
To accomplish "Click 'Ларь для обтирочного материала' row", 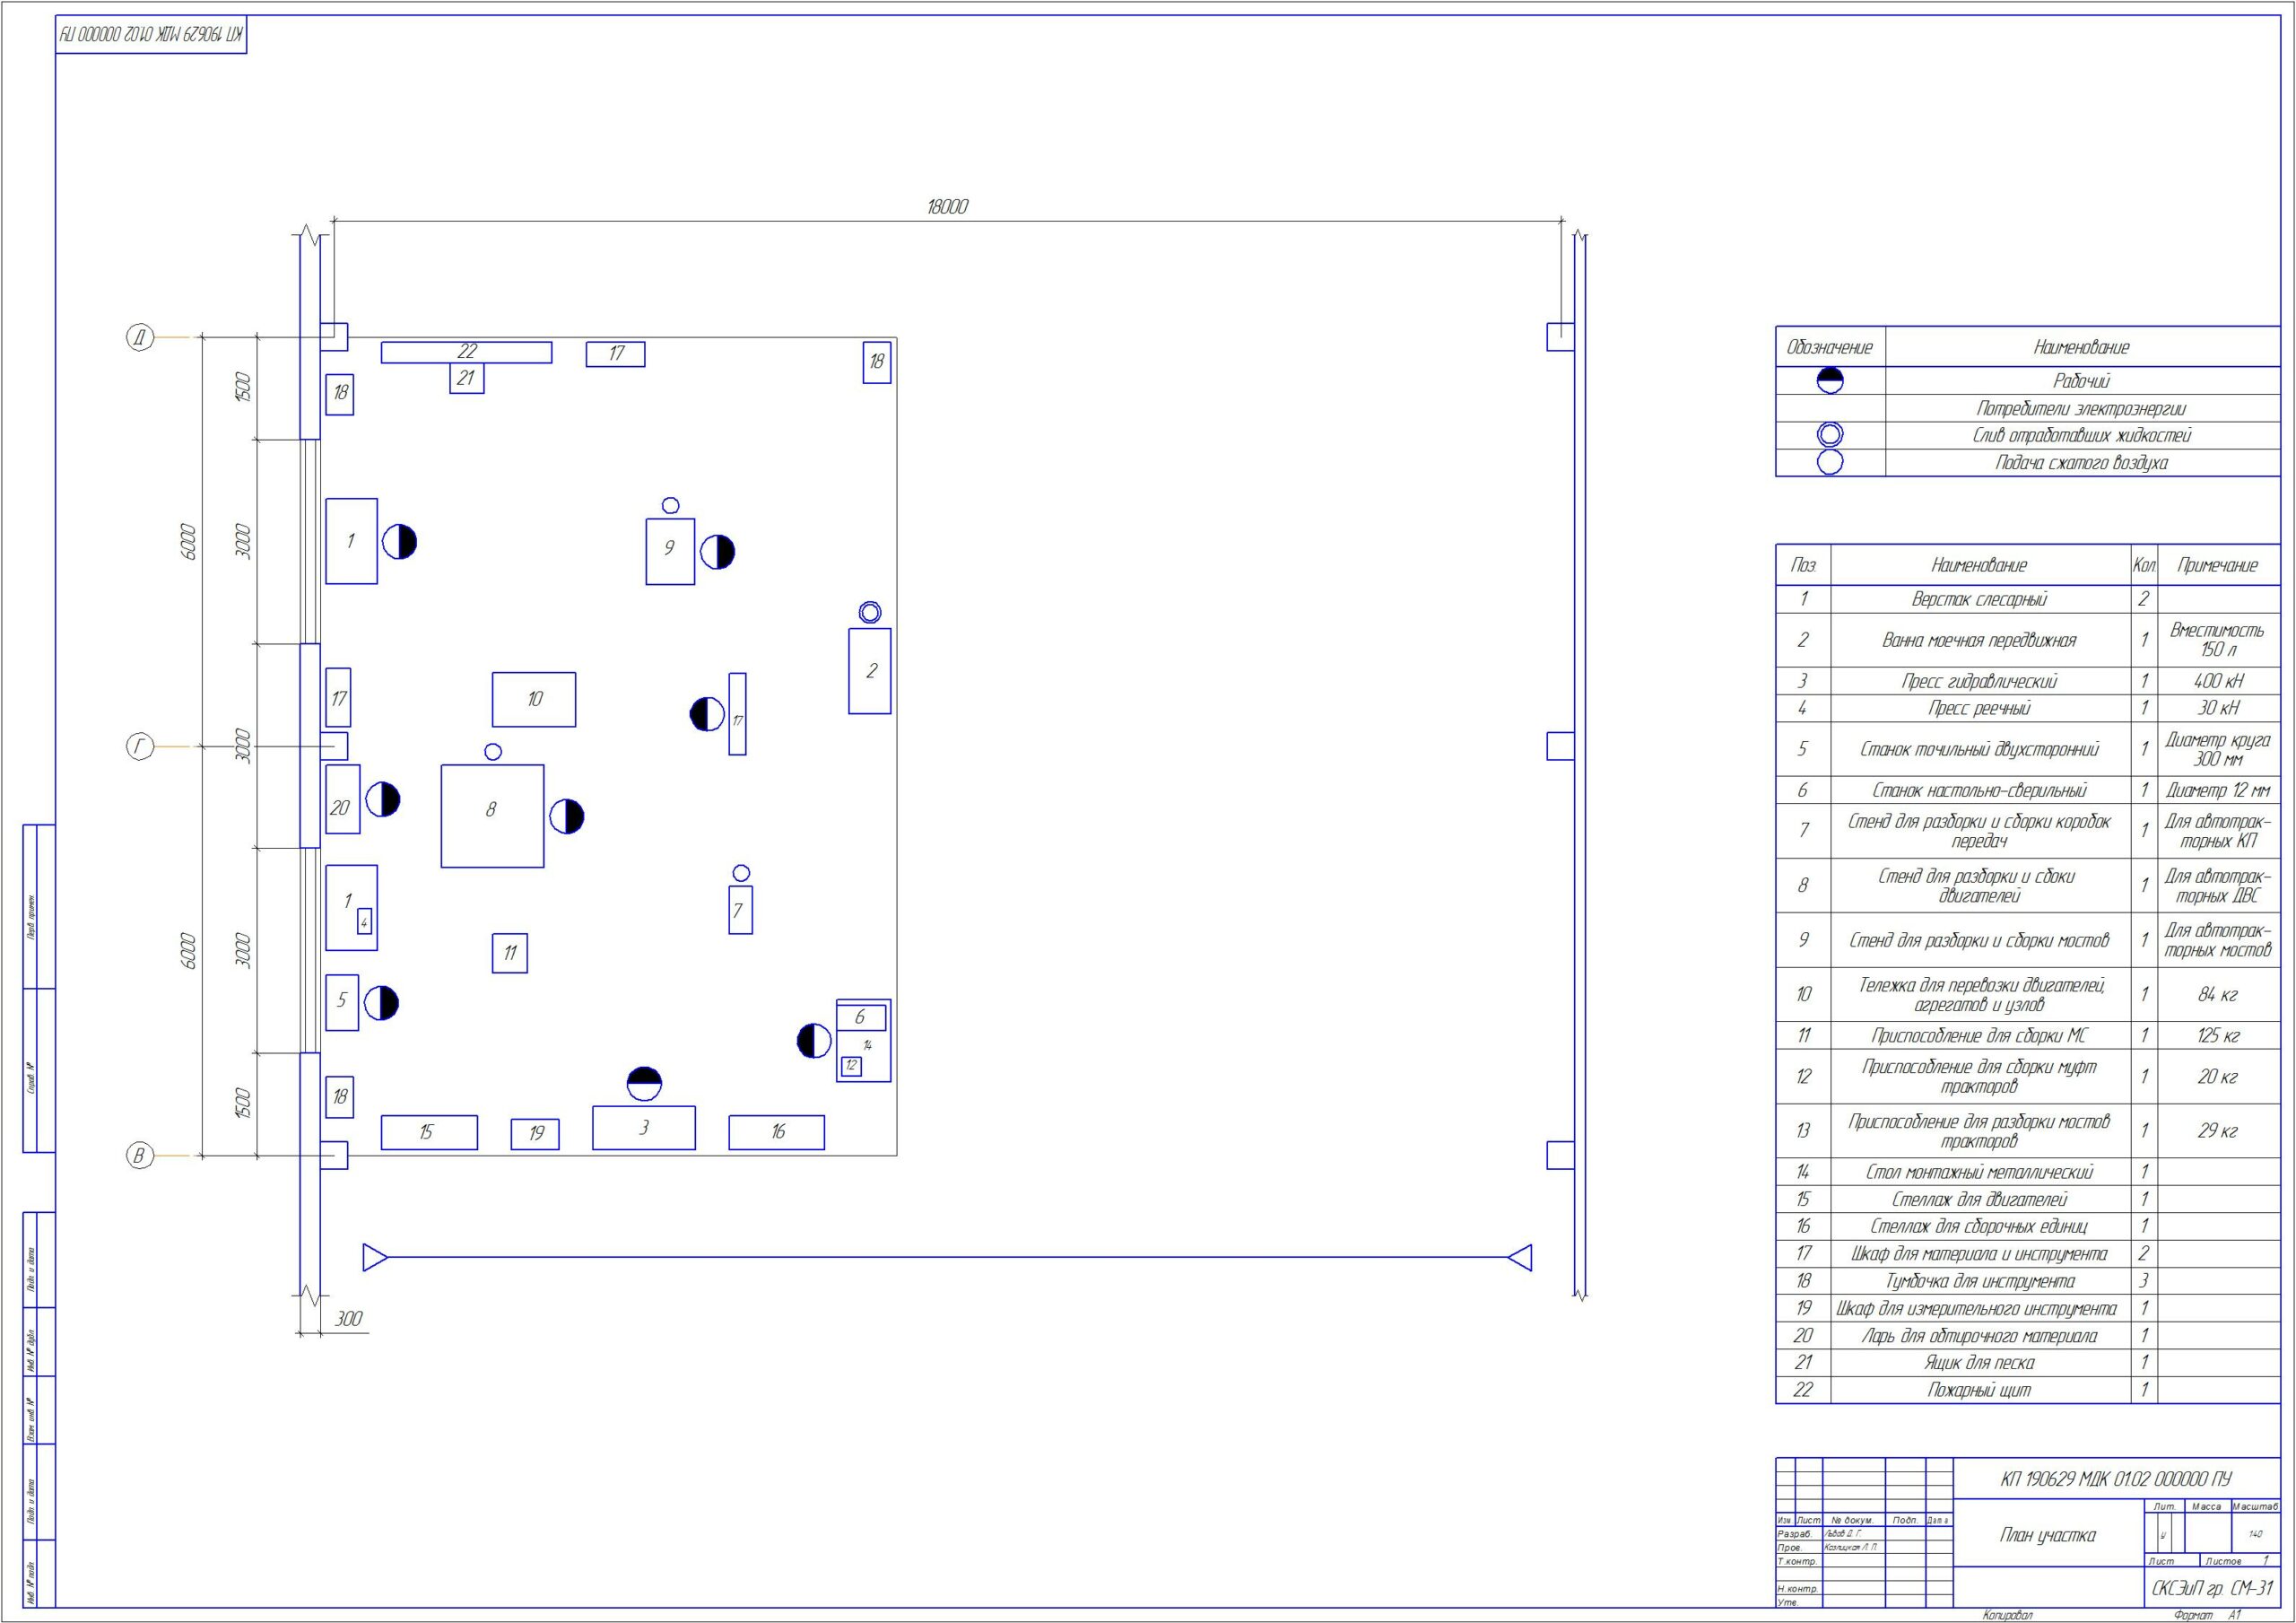I will coord(1980,1336).
